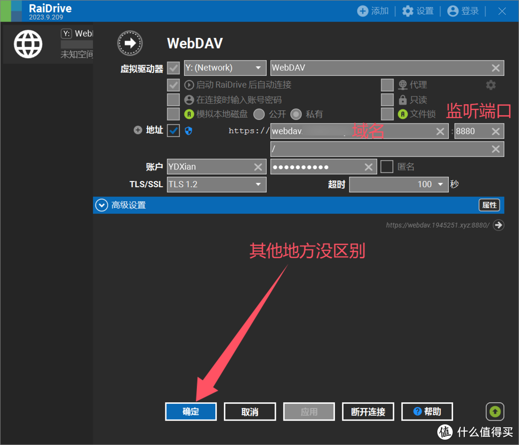
Task: Toggle the virtual drive checkbox
Action: pos(173,68)
